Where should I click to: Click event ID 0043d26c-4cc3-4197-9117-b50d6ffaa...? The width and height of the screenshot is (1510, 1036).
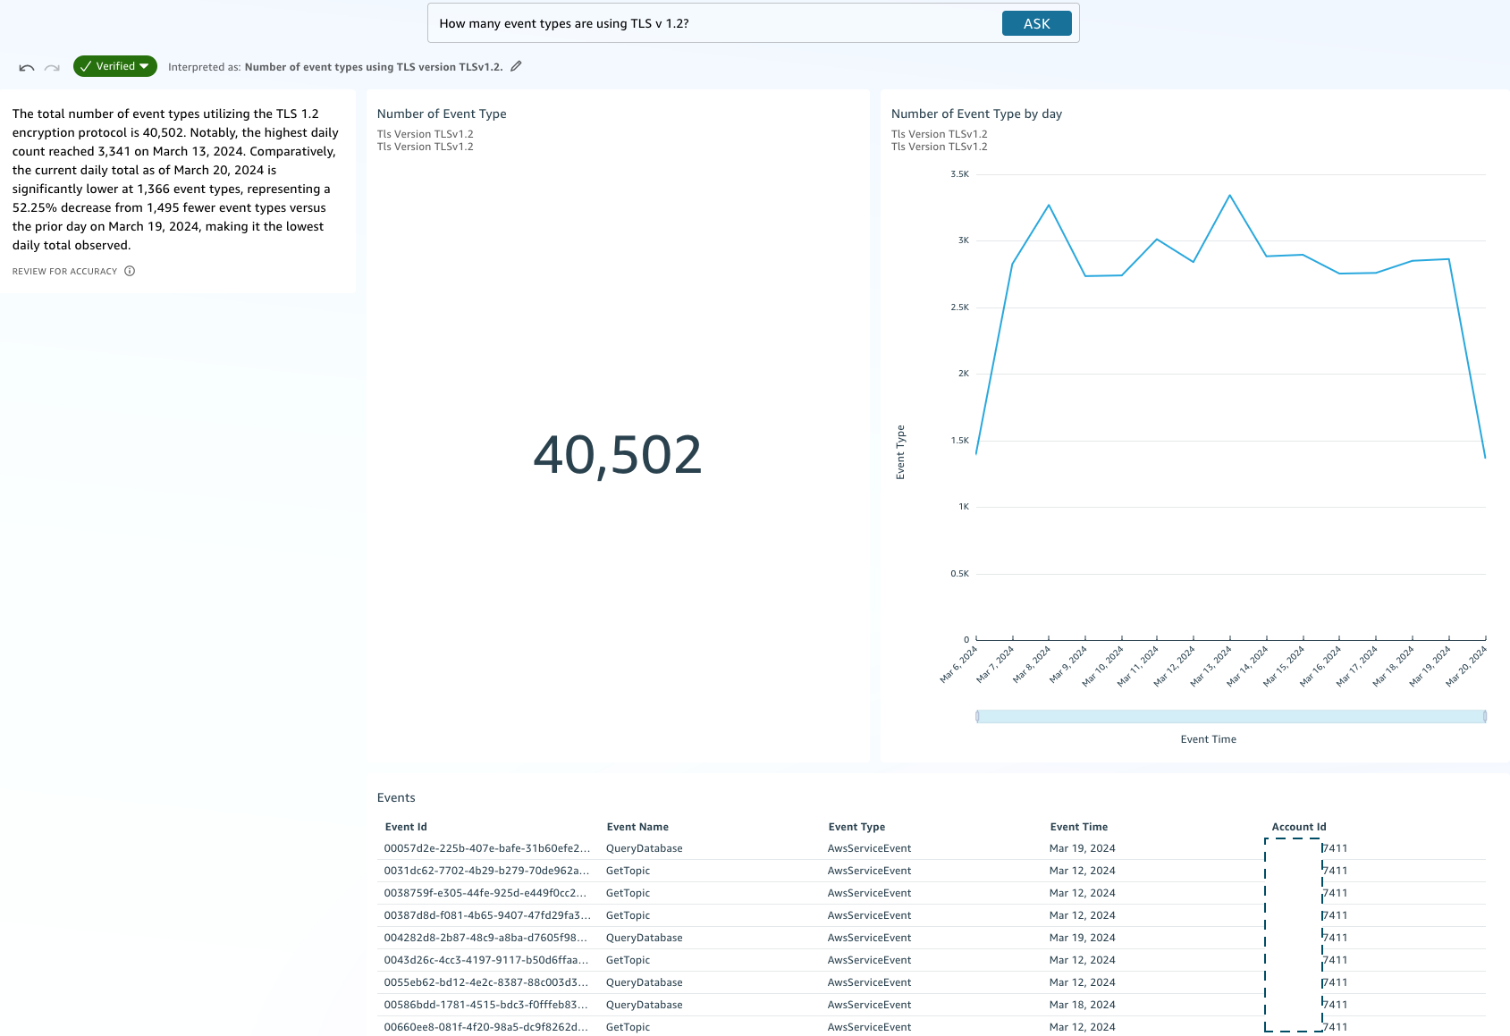click(x=487, y=960)
